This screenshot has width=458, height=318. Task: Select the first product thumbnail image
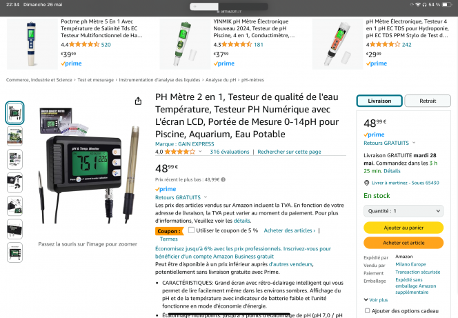pyautogui.click(x=14, y=112)
